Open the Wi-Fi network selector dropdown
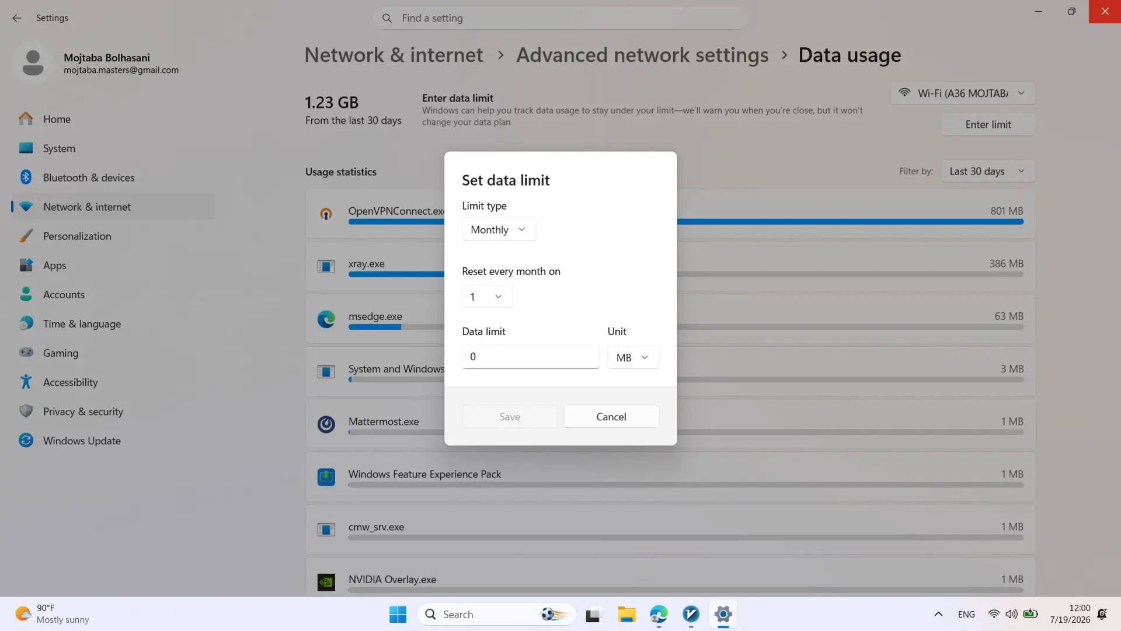The width and height of the screenshot is (1121, 631). (963, 93)
